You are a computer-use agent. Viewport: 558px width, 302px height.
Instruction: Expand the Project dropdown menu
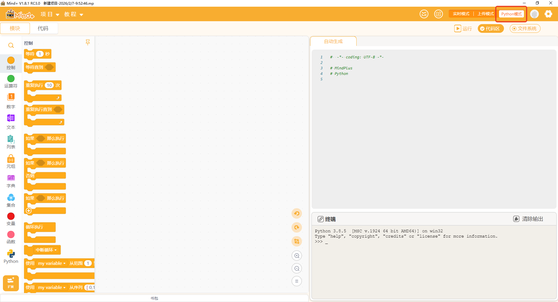click(x=50, y=14)
